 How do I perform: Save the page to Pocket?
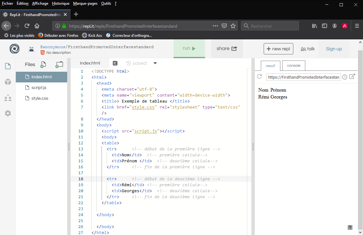(224, 26)
